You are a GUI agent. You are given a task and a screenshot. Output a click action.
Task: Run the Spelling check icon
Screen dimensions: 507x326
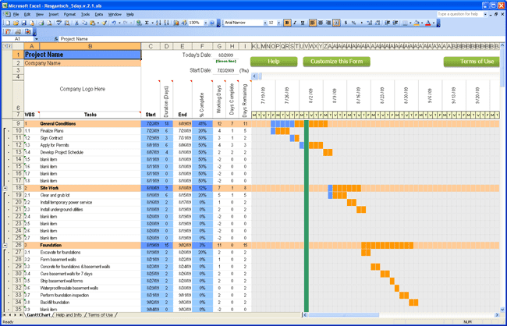pyautogui.click(x=58, y=23)
